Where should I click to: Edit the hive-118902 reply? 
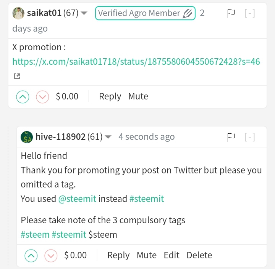coord(171,255)
